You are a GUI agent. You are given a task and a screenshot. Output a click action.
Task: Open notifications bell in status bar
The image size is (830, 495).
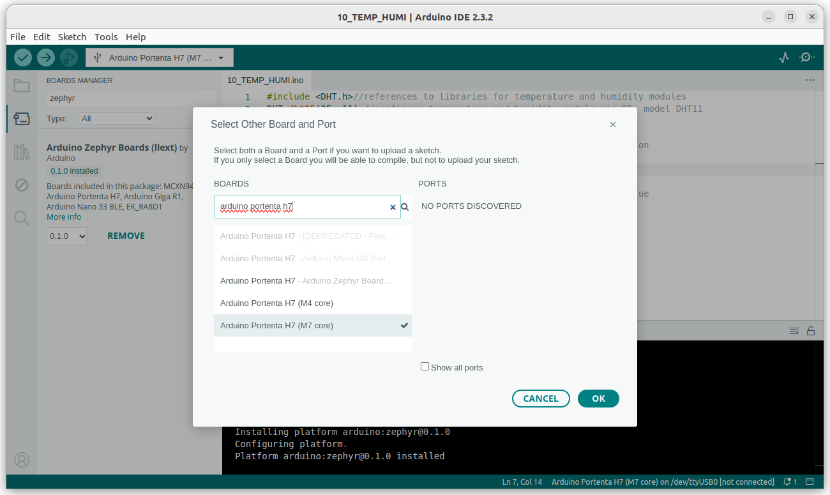[x=790, y=482]
